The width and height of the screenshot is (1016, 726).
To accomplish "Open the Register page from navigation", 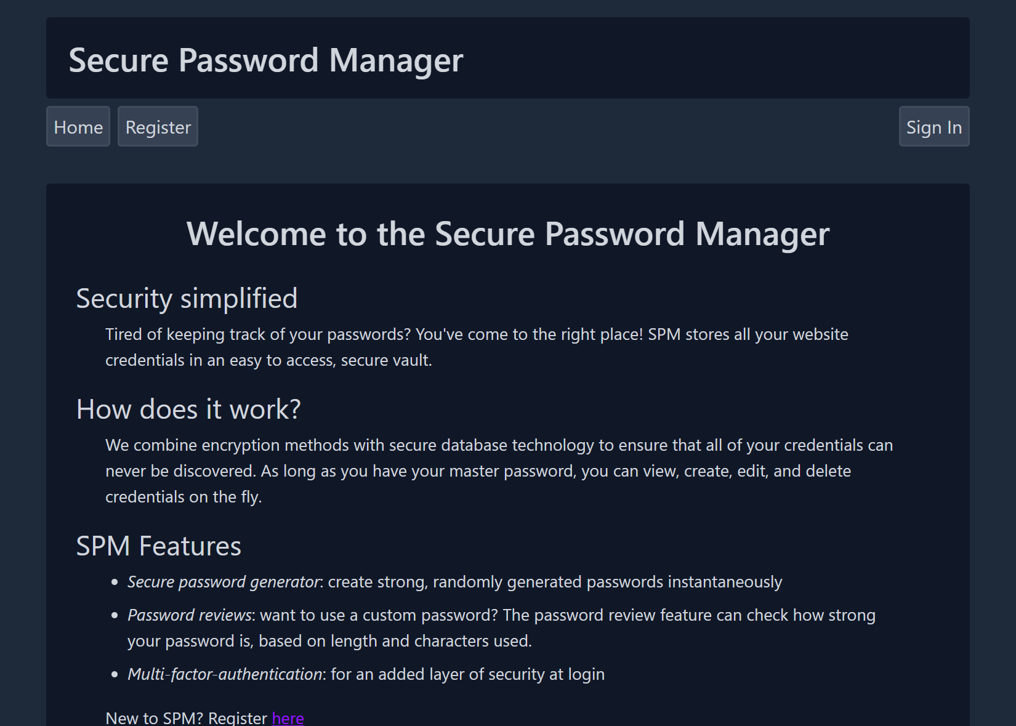I will click(158, 126).
